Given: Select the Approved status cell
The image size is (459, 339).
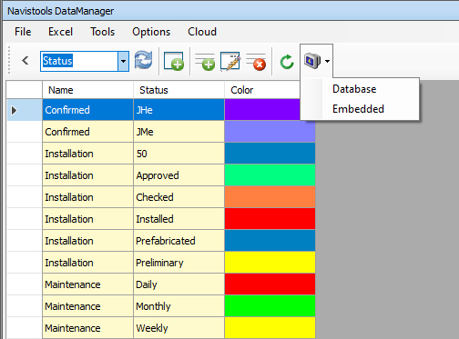Looking at the screenshot, I should click(178, 175).
